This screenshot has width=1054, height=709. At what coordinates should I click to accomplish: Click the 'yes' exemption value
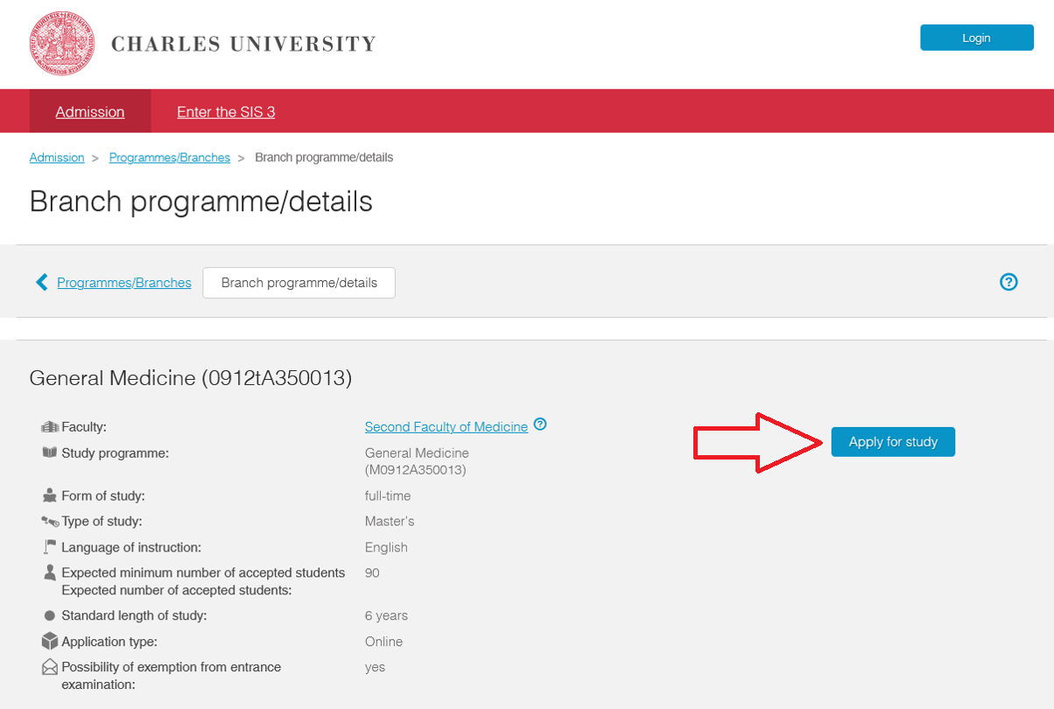click(375, 668)
